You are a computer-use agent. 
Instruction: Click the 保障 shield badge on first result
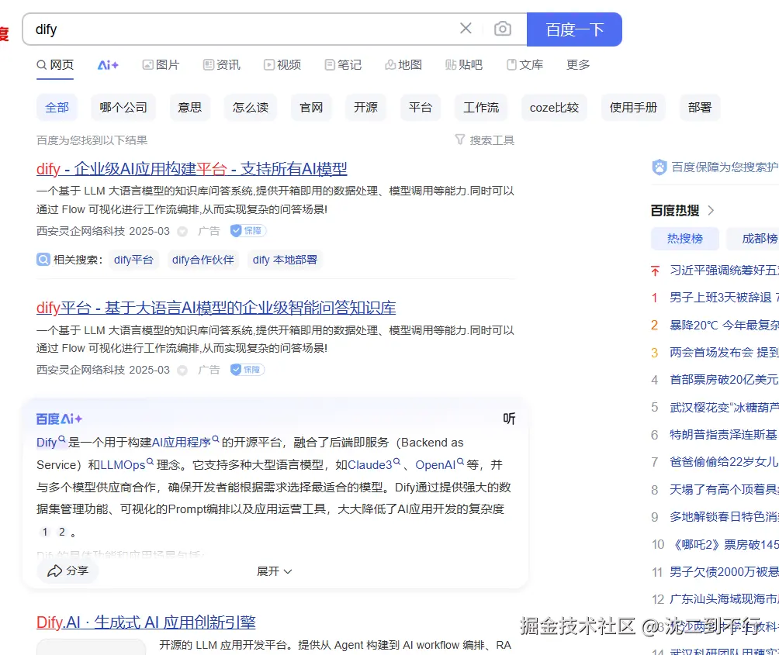click(x=248, y=230)
